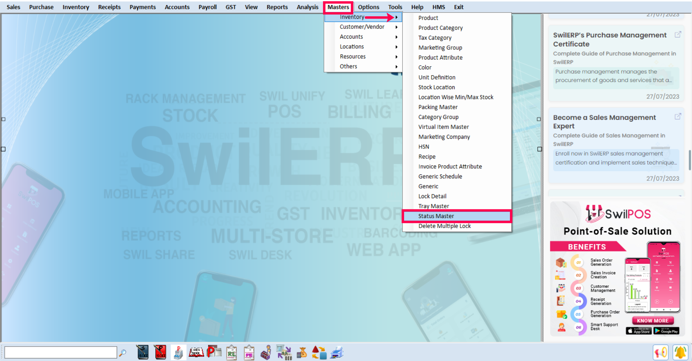Viewport: 692px width, 361px height.
Task: Click the printer icon in bottom toolbar
Action: tap(337, 352)
